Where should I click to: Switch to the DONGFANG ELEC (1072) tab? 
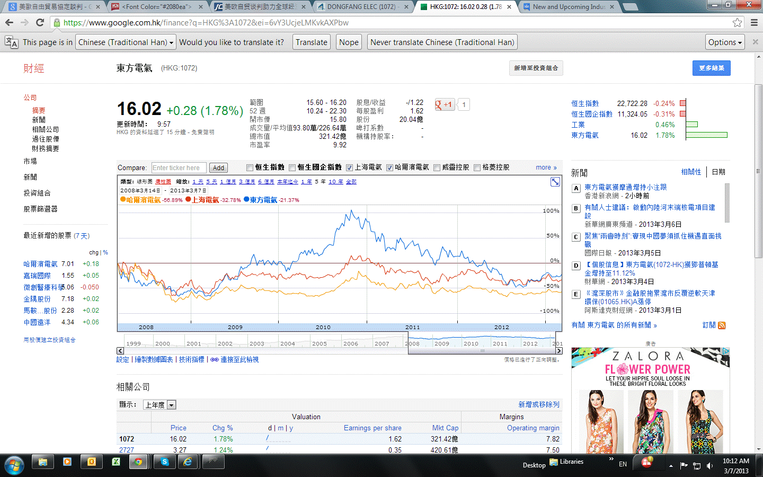click(363, 7)
